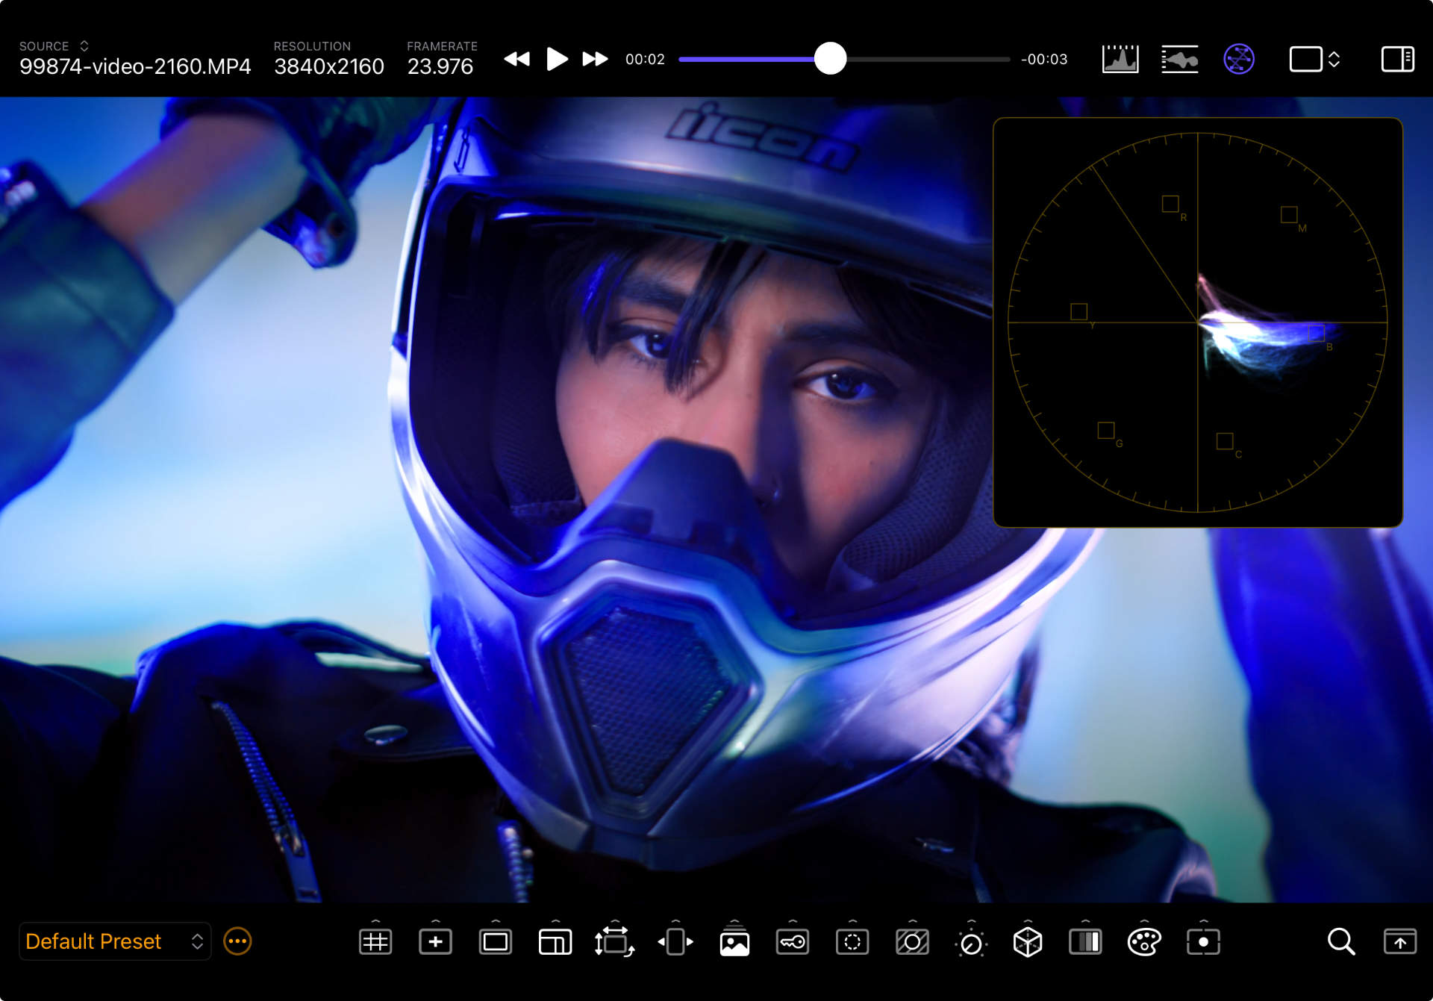Open the source selector chevrons
The image size is (1433, 1001).
[84, 46]
